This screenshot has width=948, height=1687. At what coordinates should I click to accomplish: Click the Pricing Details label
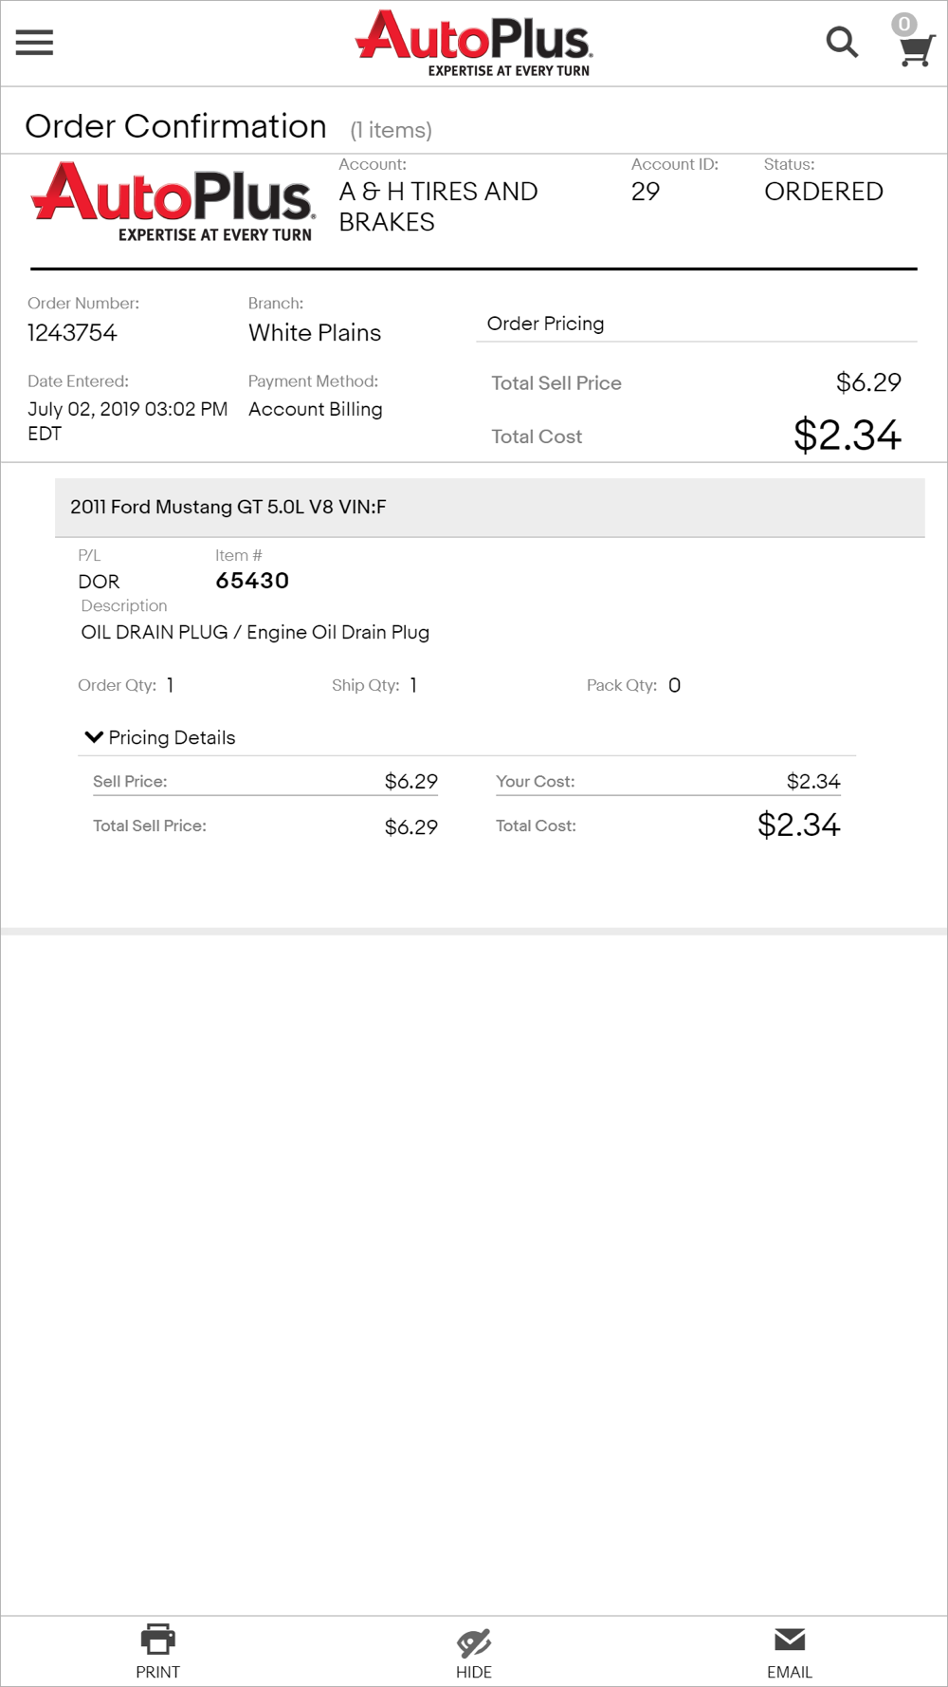pyautogui.click(x=172, y=737)
